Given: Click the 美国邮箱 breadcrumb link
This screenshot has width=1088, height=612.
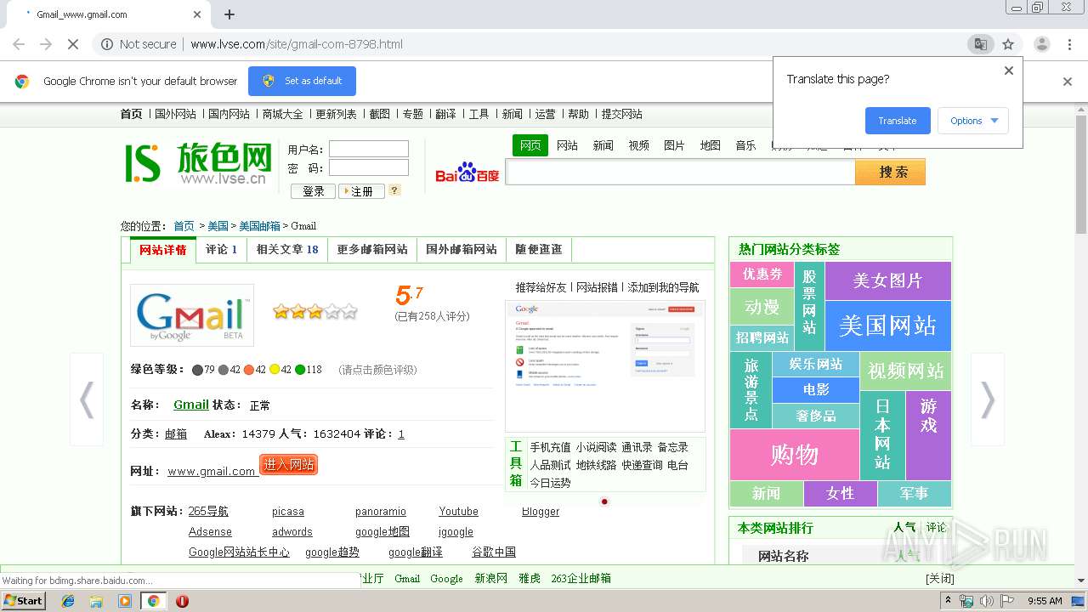Looking at the screenshot, I should click(x=259, y=226).
